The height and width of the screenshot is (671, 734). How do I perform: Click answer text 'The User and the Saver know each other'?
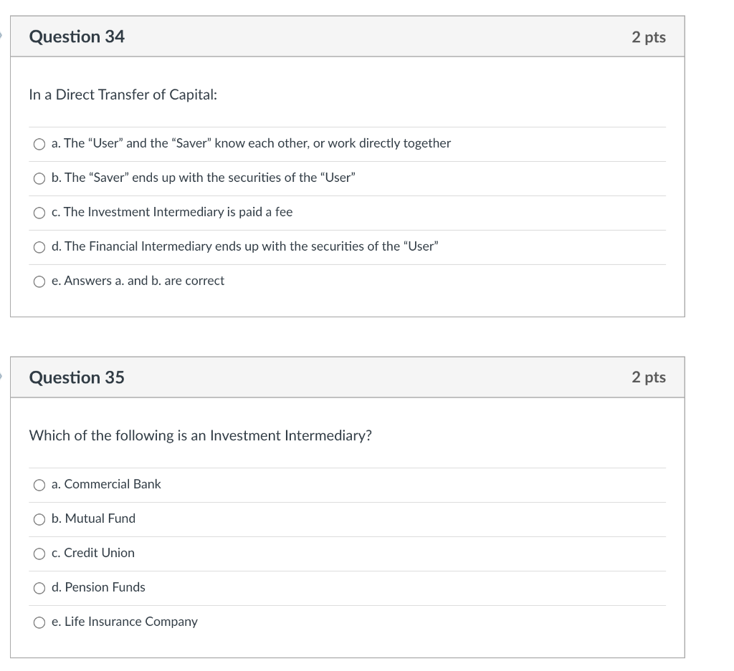[251, 143]
